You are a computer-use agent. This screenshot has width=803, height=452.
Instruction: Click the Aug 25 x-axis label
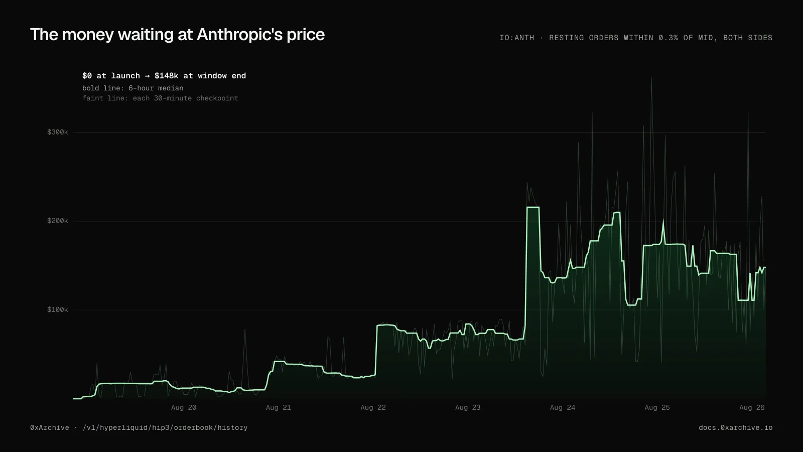point(657,407)
